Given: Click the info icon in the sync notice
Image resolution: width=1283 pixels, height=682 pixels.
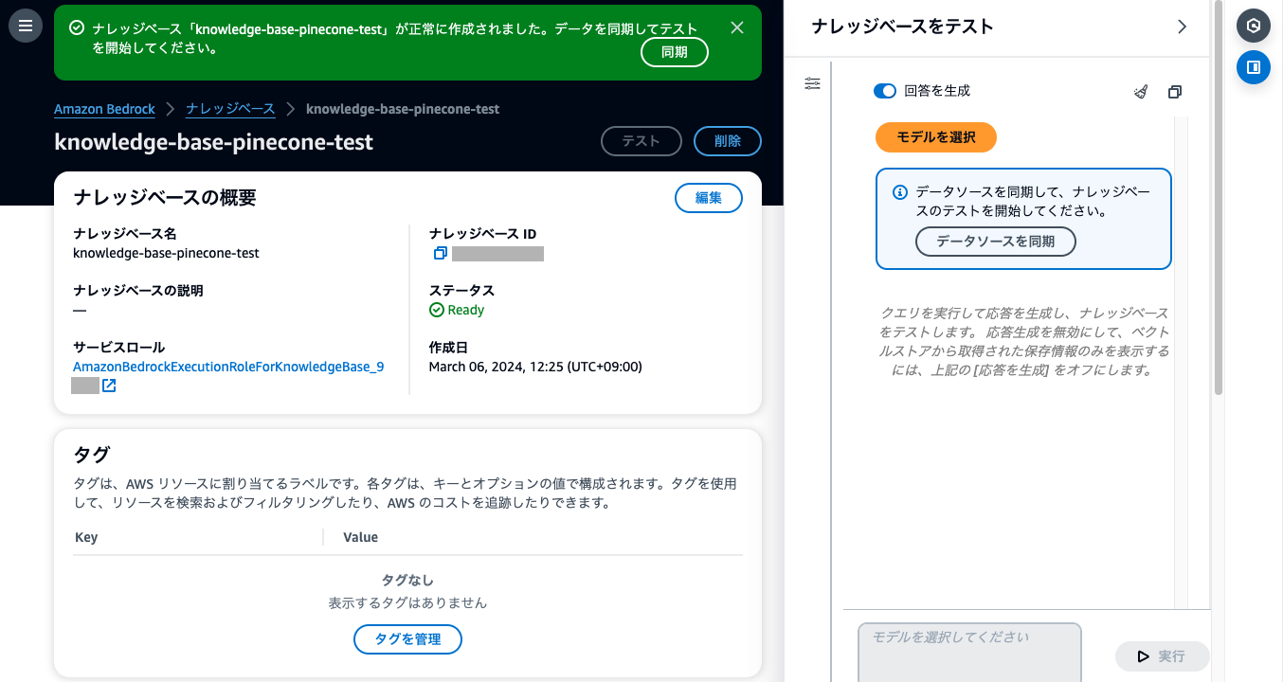Looking at the screenshot, I should click(901, 192).
